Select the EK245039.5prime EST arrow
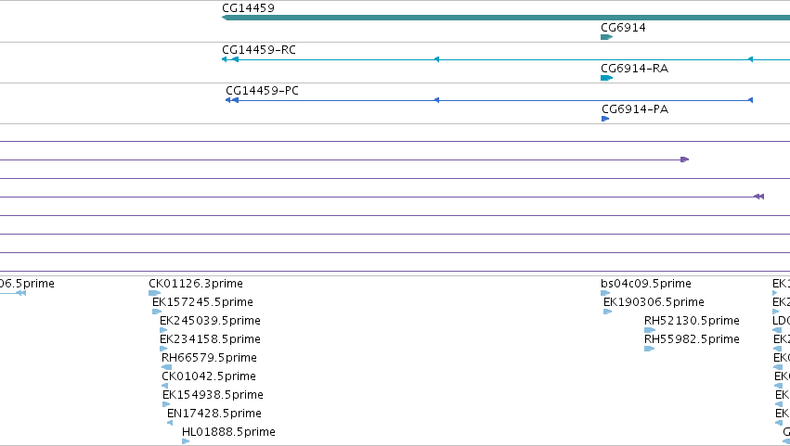This screenshot has height=446, width=790. (163, 330)
